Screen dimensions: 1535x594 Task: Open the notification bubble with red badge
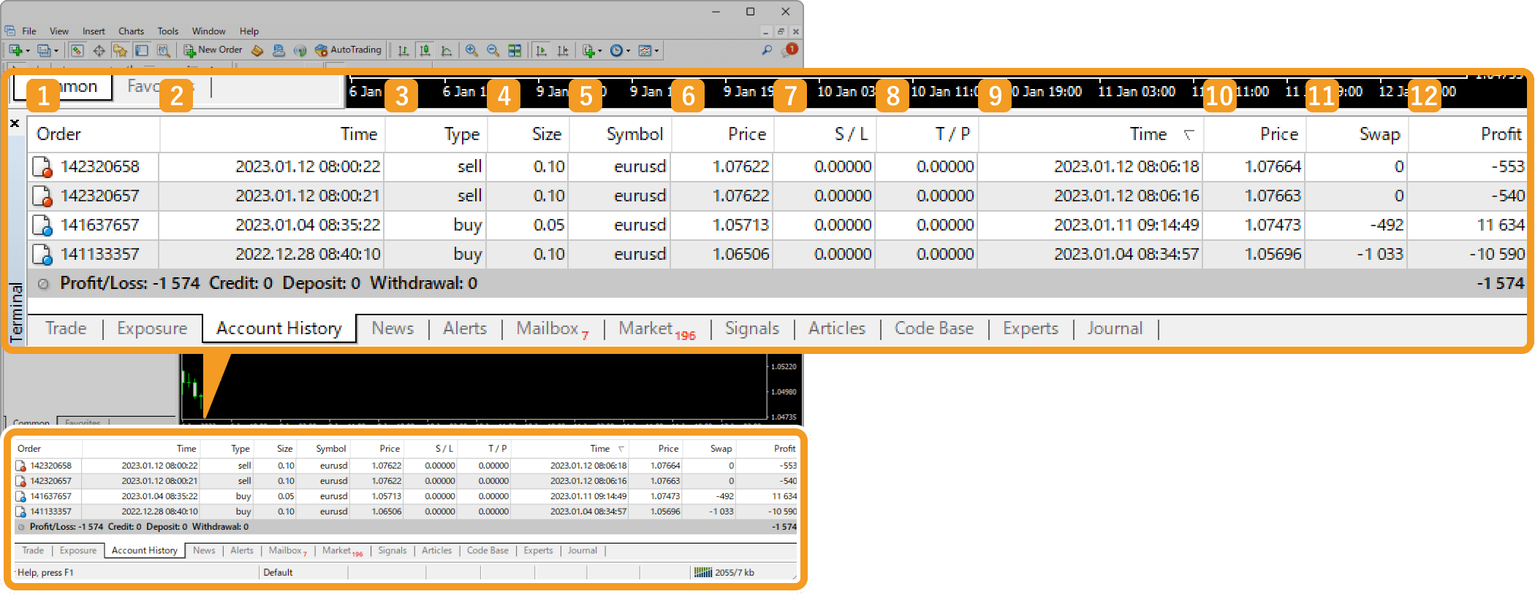pyautogui.click(x=789, y=50)
